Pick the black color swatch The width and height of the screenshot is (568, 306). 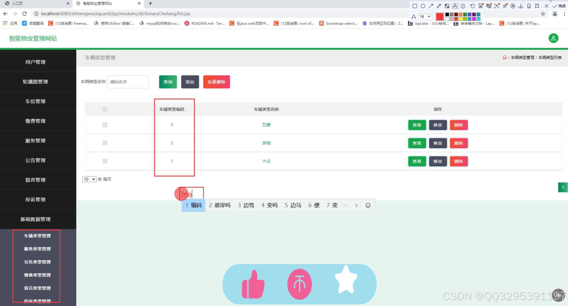(x=447, y=14)
